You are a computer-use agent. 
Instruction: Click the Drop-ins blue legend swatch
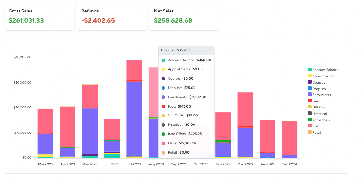click(x=310, y=88)
